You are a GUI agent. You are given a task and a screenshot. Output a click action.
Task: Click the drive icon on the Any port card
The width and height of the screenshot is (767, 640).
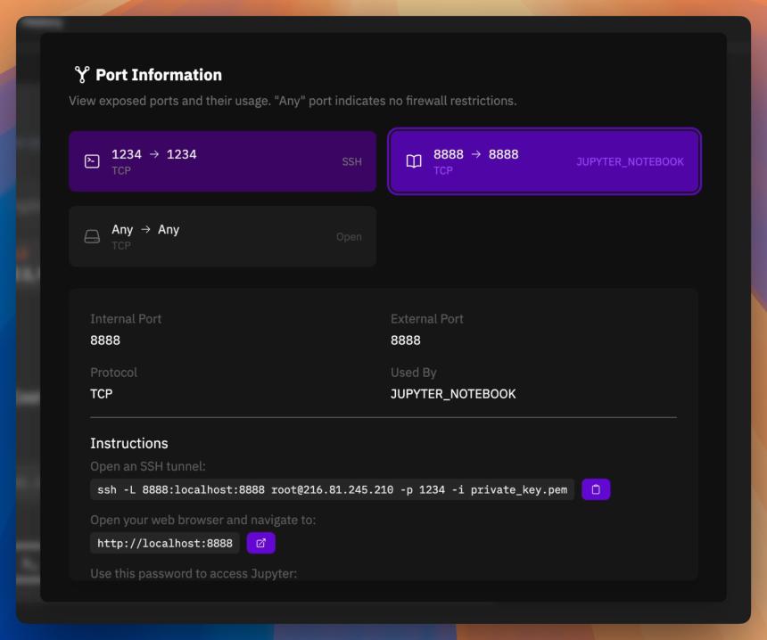92,236
